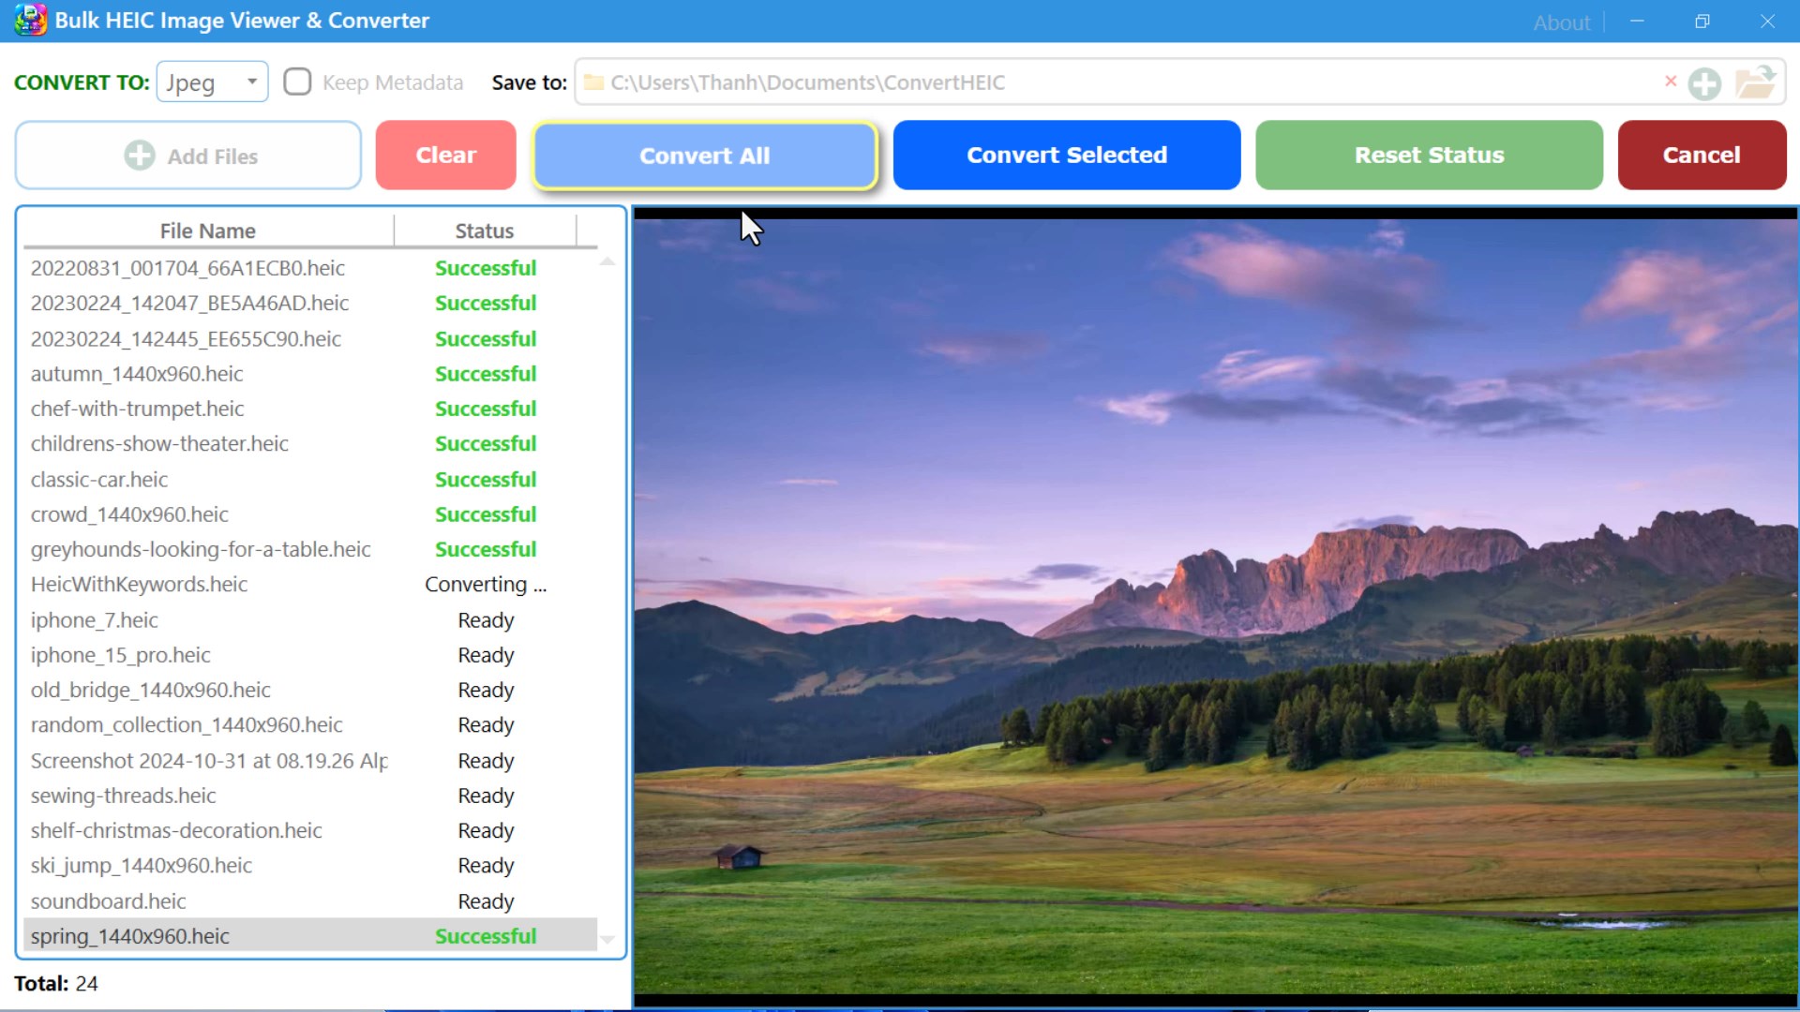Sort list by Status column header
Viewport: 1800px width, 1012px height.
[x=484, y=231]
